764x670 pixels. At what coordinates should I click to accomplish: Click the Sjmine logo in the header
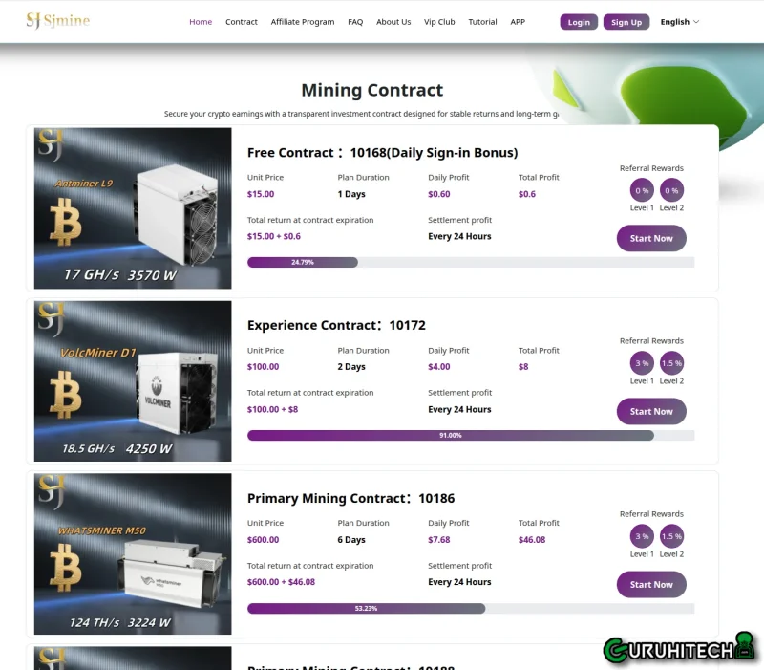[x=57, y=21]
